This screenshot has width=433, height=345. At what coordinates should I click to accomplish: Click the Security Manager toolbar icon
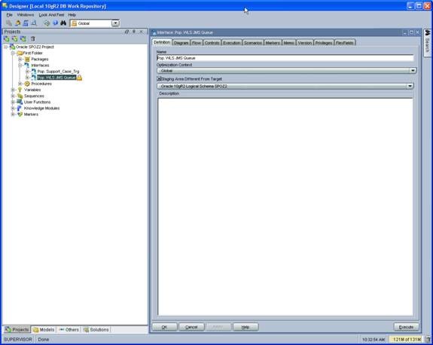point(34,23)
